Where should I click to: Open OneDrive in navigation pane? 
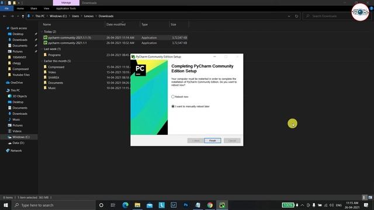tap(16, 83)
